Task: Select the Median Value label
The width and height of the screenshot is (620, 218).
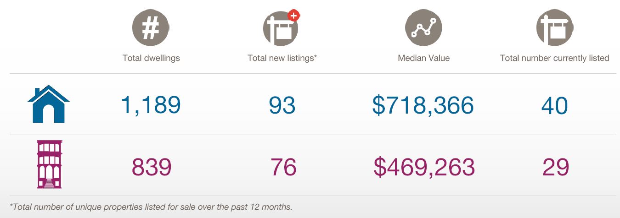Action: click(x=423, y=58)
